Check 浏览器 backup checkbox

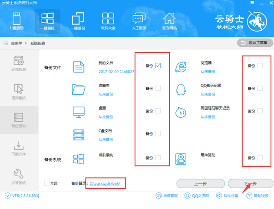coord(260,66)
